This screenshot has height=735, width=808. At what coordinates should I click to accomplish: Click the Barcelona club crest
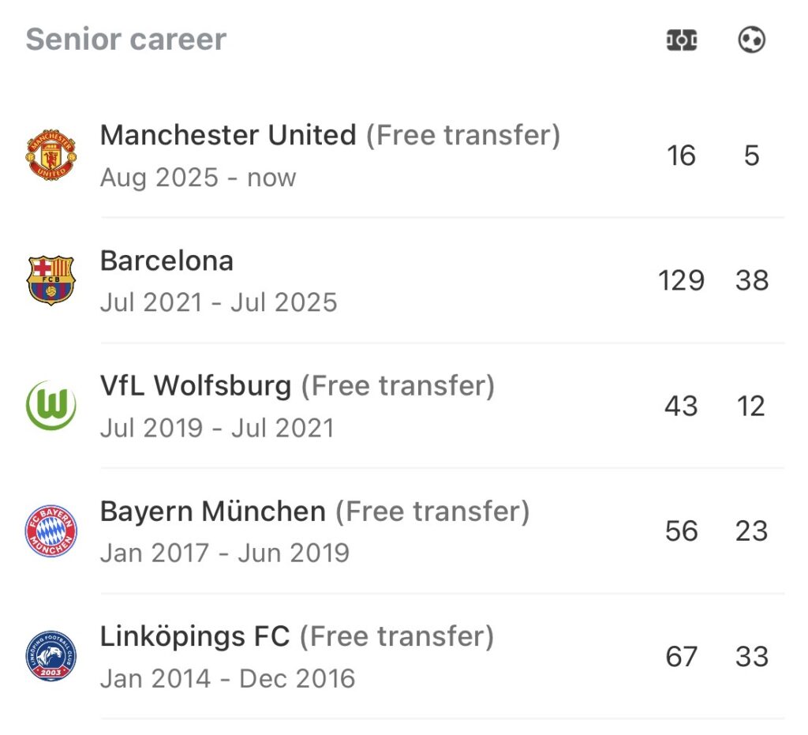click(51, 280)
